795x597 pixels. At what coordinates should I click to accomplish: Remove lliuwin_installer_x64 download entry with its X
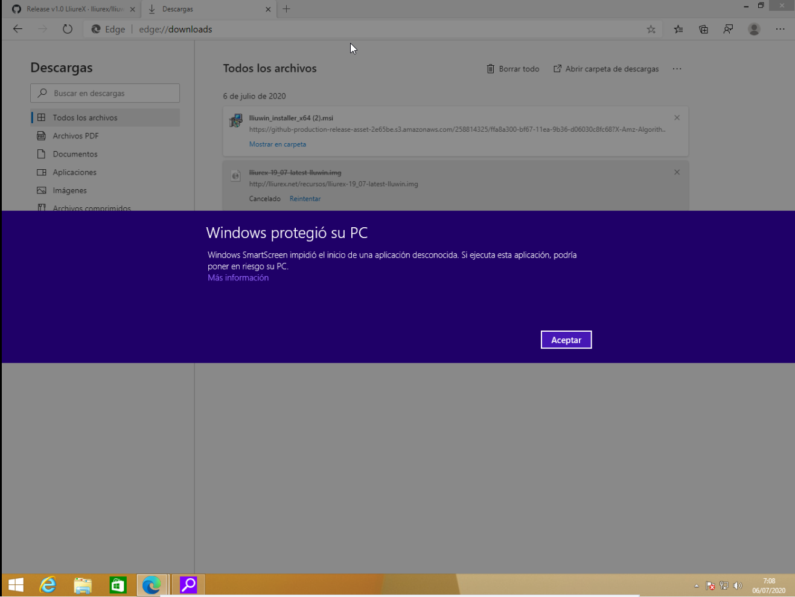[677, 118]
